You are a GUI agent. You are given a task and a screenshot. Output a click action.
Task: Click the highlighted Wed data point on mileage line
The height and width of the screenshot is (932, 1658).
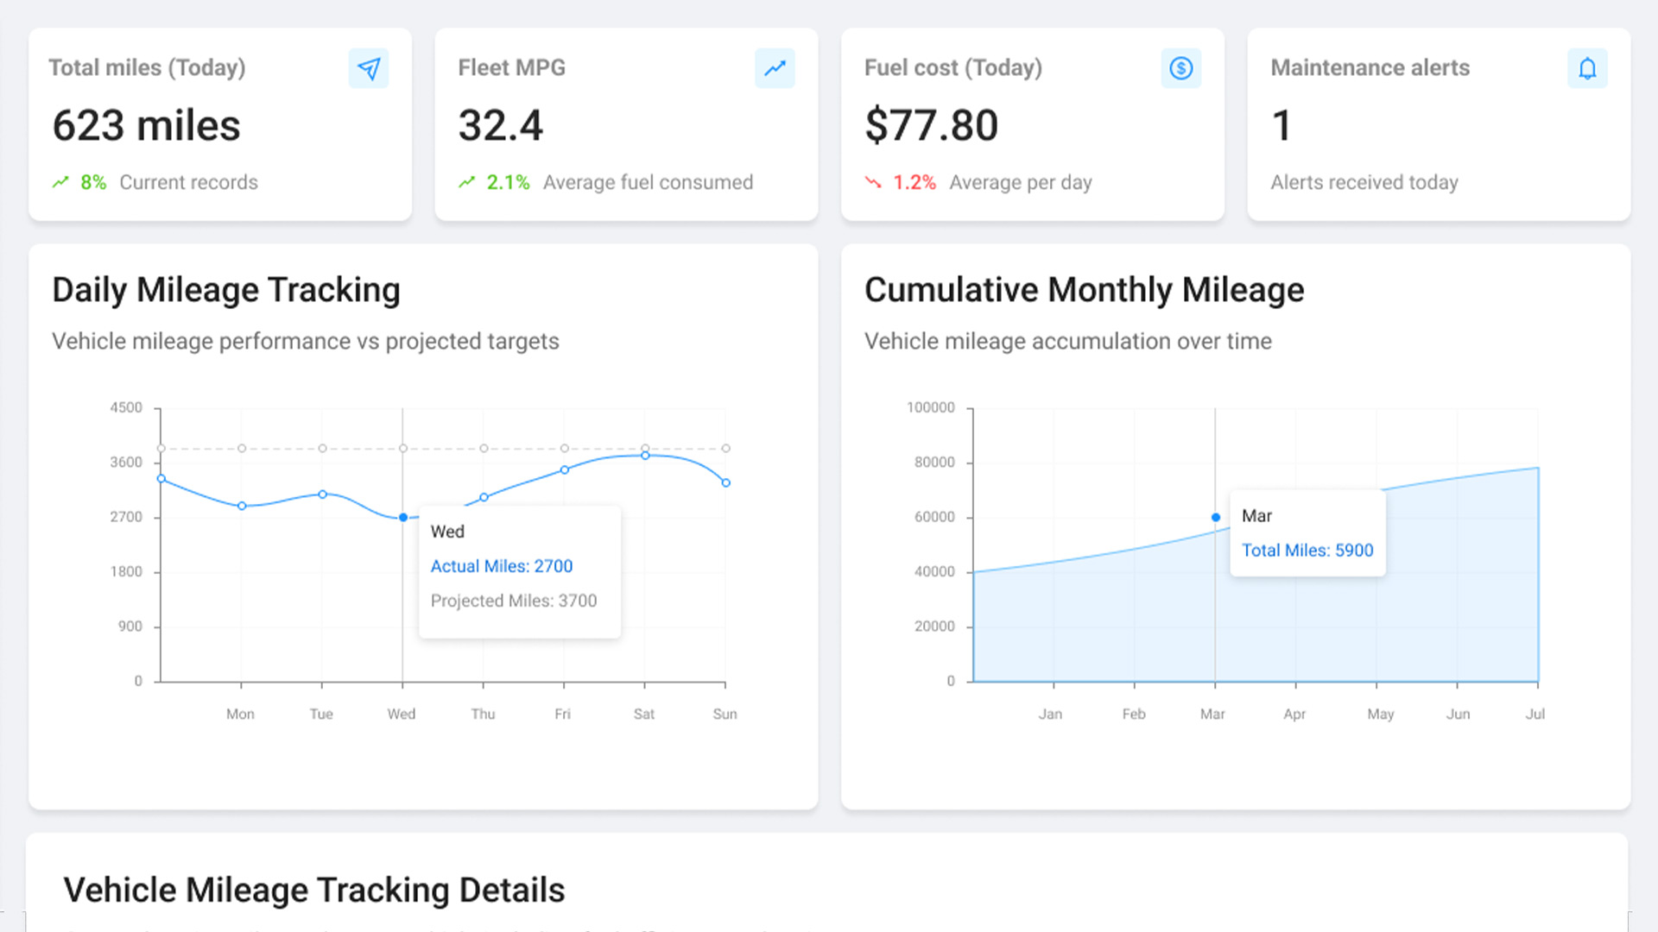pyautogui.click(x=403, y=518)
